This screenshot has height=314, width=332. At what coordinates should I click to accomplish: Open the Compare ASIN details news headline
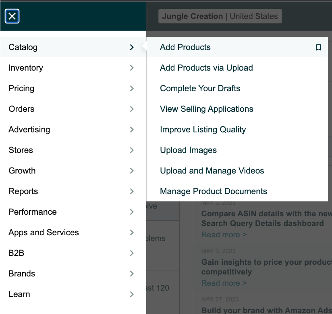[267, 218]
